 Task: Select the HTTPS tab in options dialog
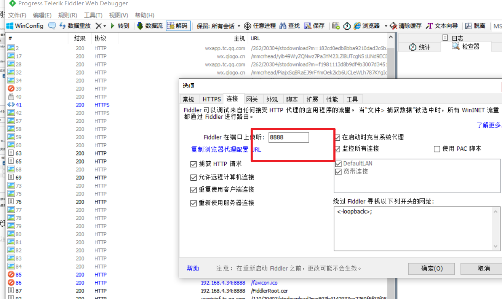[x=211, y=99]
